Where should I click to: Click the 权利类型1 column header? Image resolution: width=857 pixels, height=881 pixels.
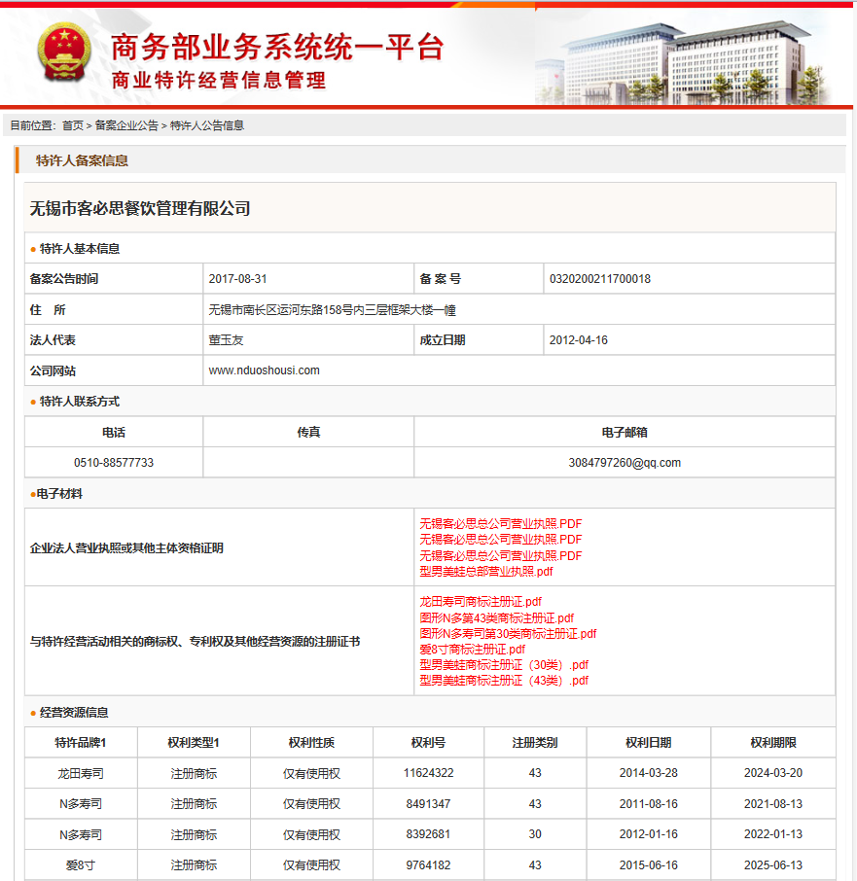[x=194, y=743]
